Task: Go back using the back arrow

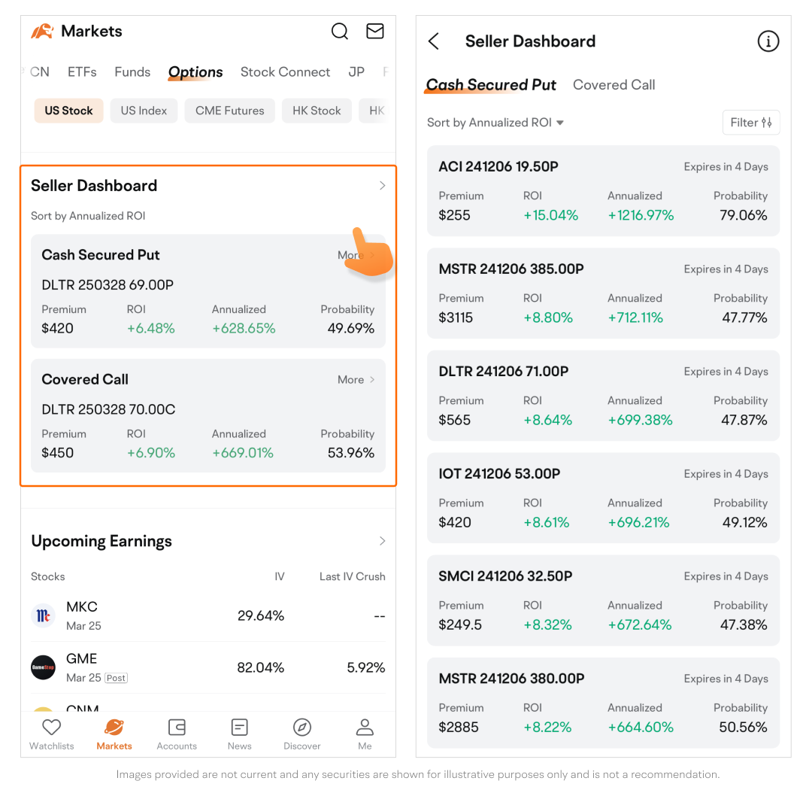Action: [x=434, y=41]
